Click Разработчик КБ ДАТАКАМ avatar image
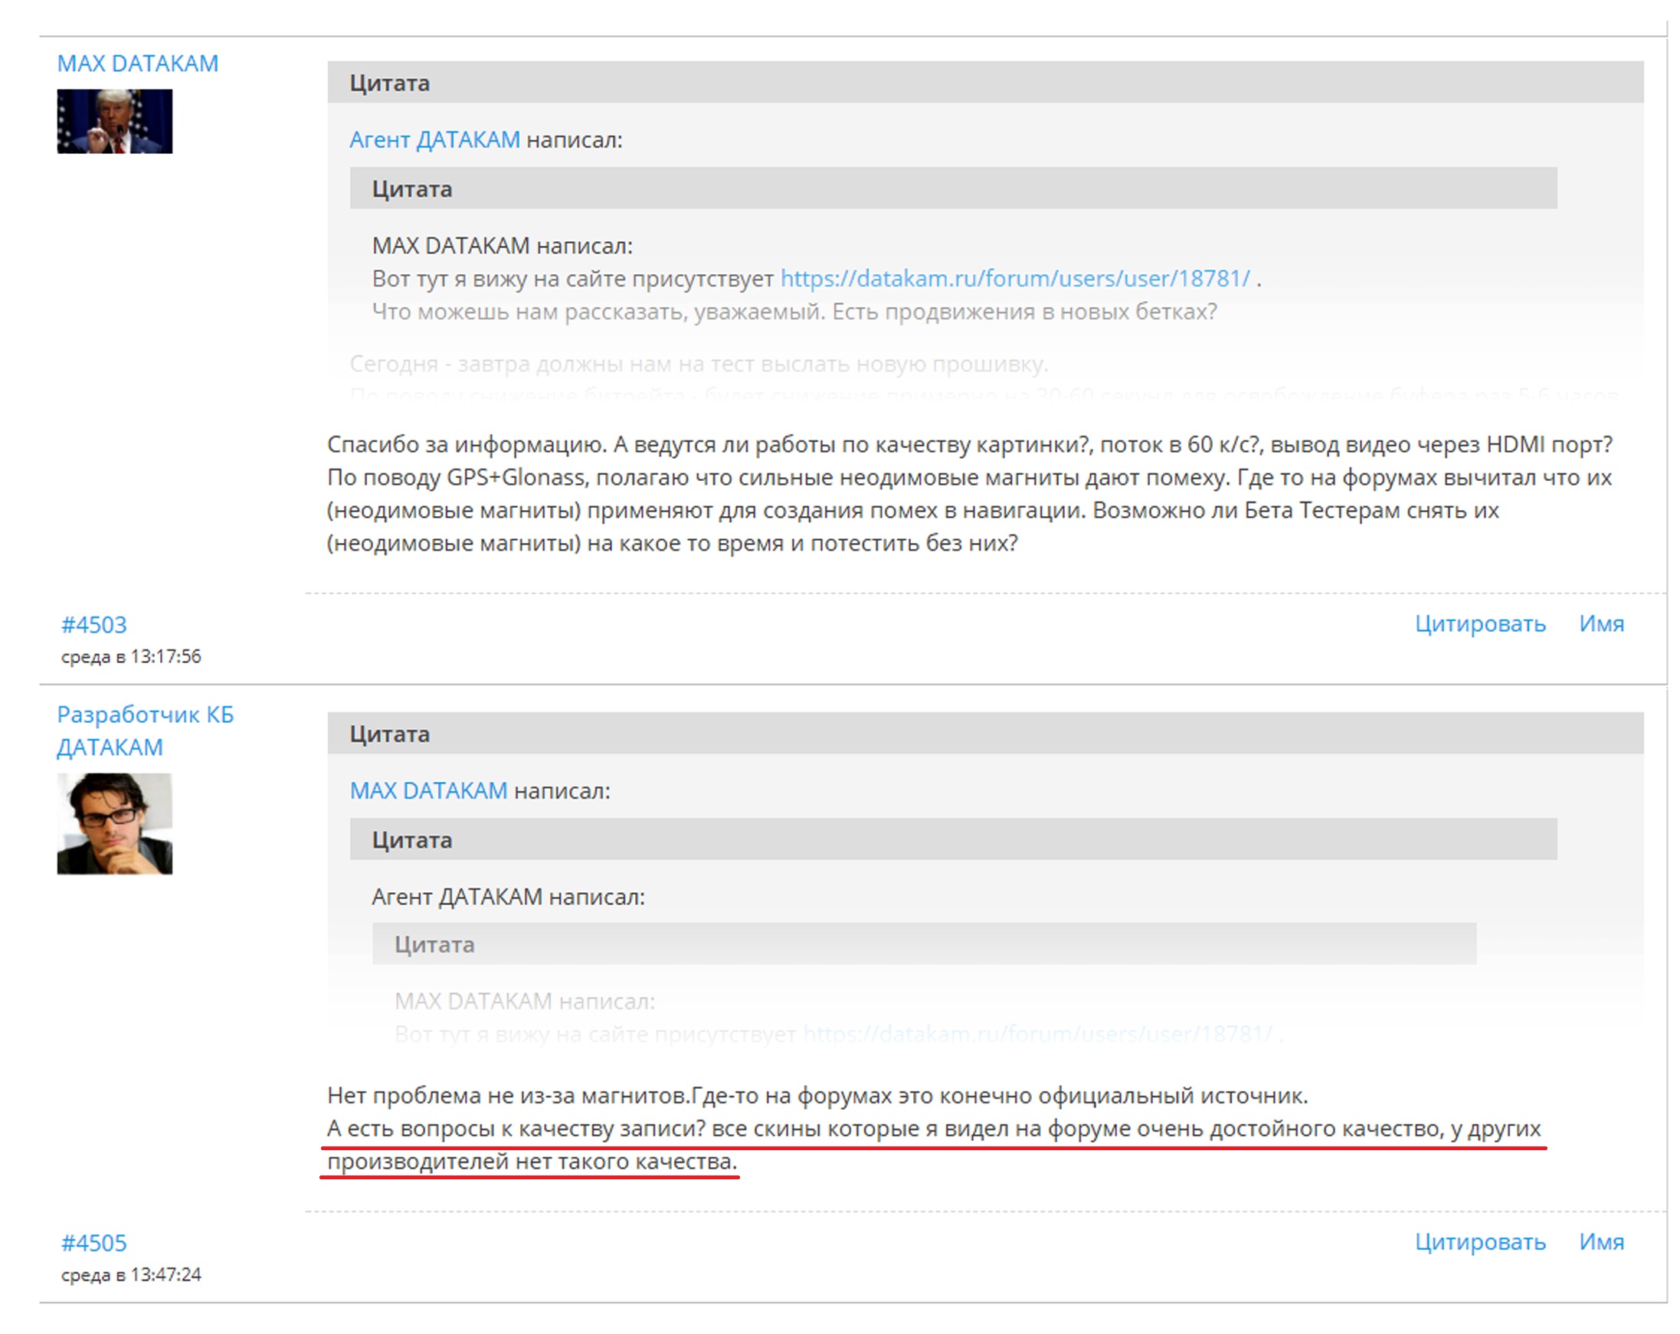 [115, 823]
